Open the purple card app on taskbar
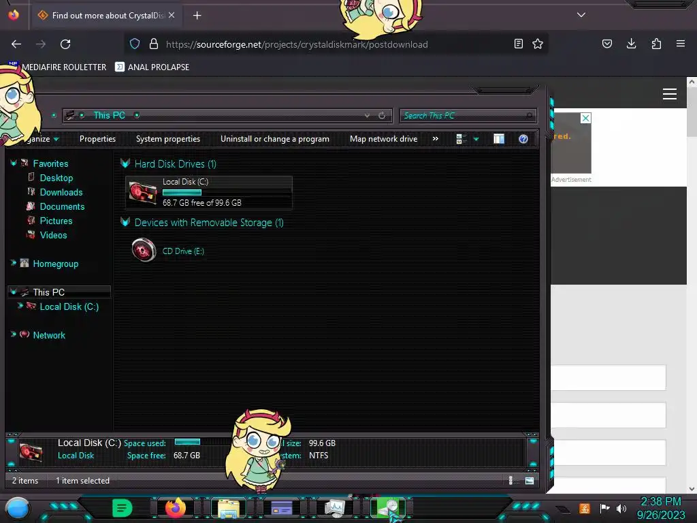 [x=281, y=508]
